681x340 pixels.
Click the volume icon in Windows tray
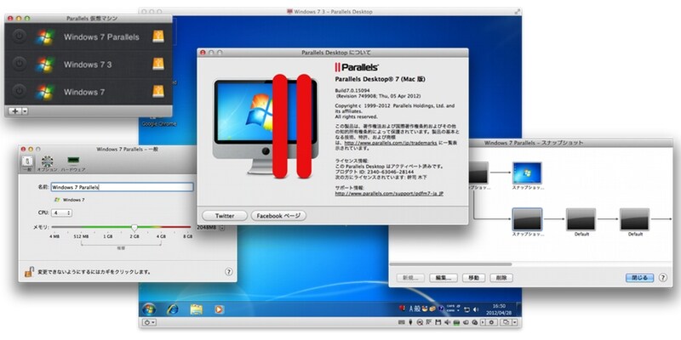[x=476, y=309]
